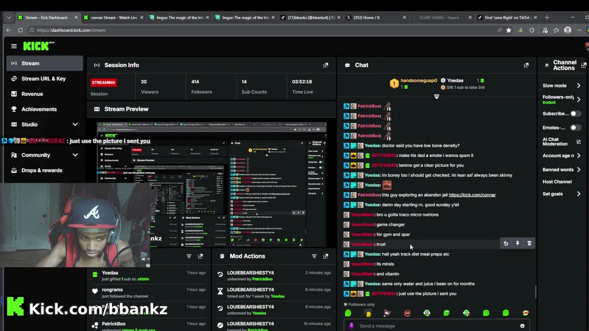
Task: Go back using browser back arrow
Action: [x=9, y=30]
